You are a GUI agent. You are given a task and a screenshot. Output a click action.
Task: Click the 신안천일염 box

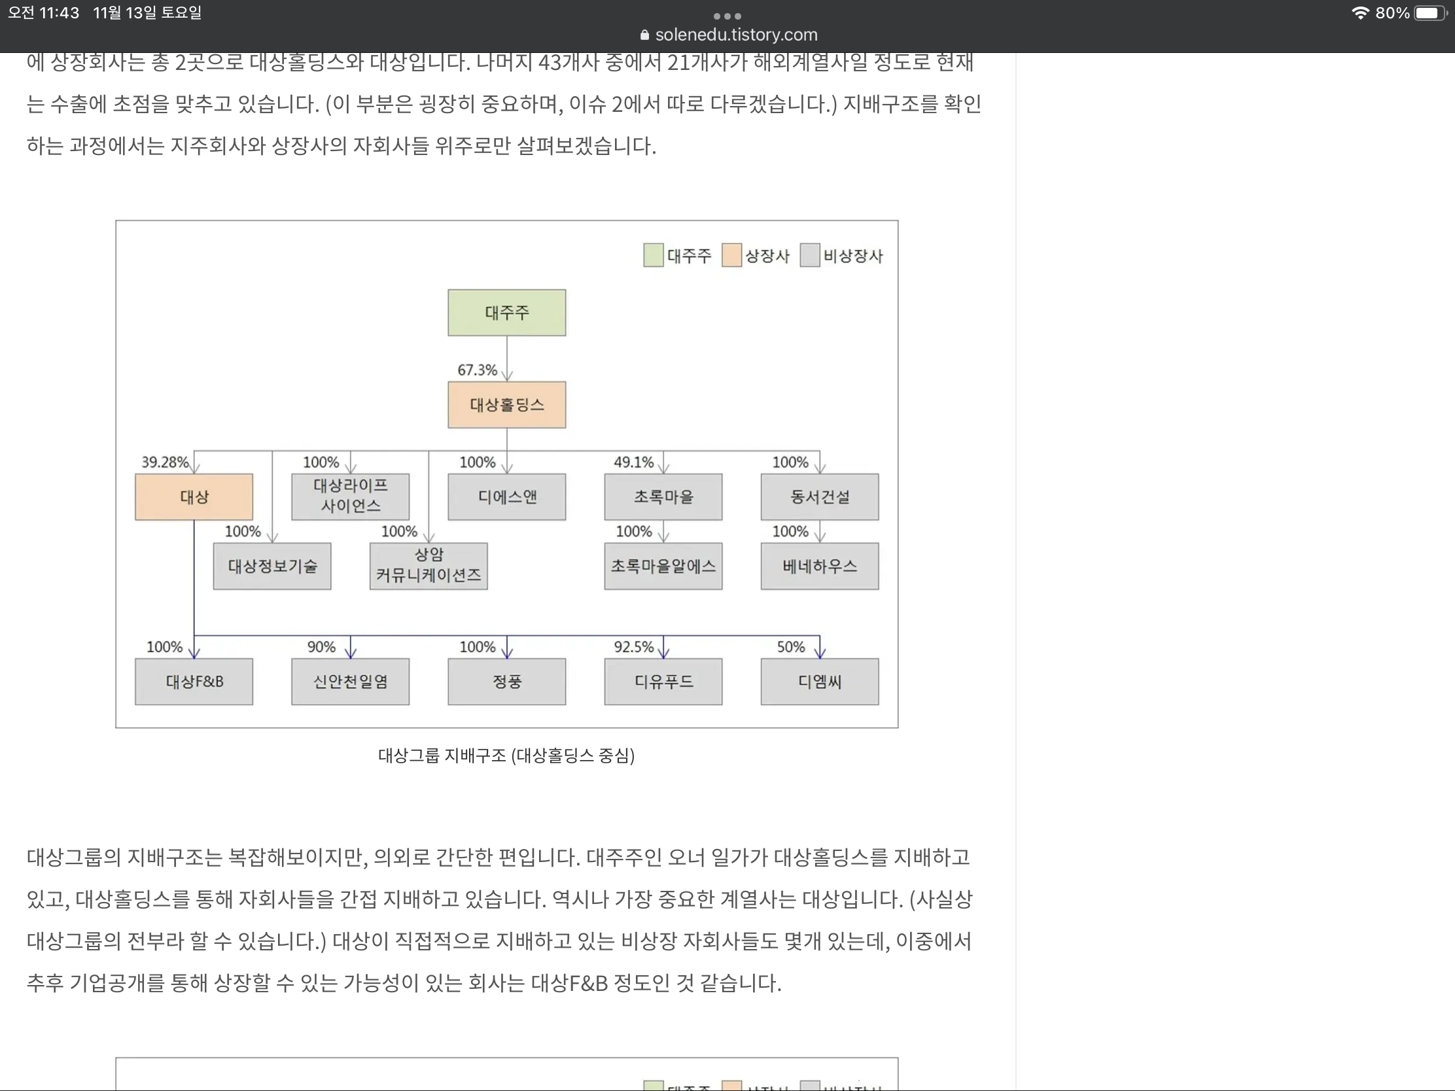pos(350,682)
